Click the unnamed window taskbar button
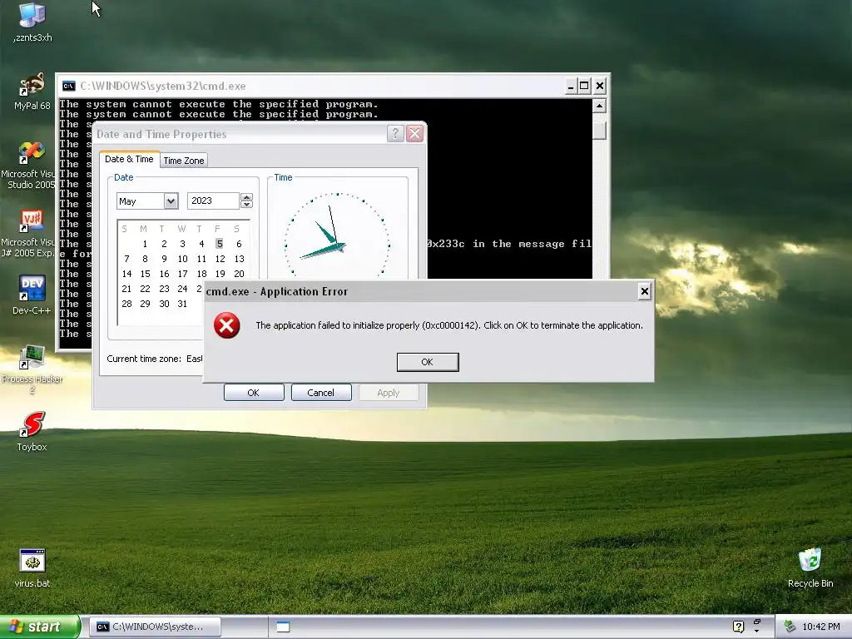852x639 pixels. click(x=283, y=627)
